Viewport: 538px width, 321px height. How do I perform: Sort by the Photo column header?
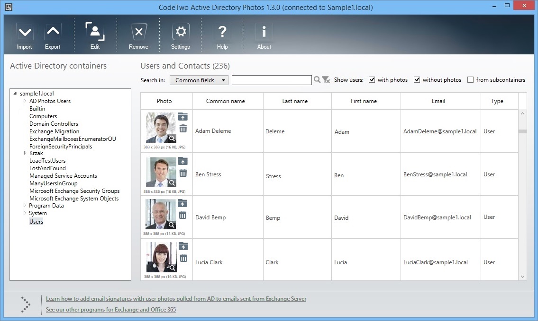(167, 101)
